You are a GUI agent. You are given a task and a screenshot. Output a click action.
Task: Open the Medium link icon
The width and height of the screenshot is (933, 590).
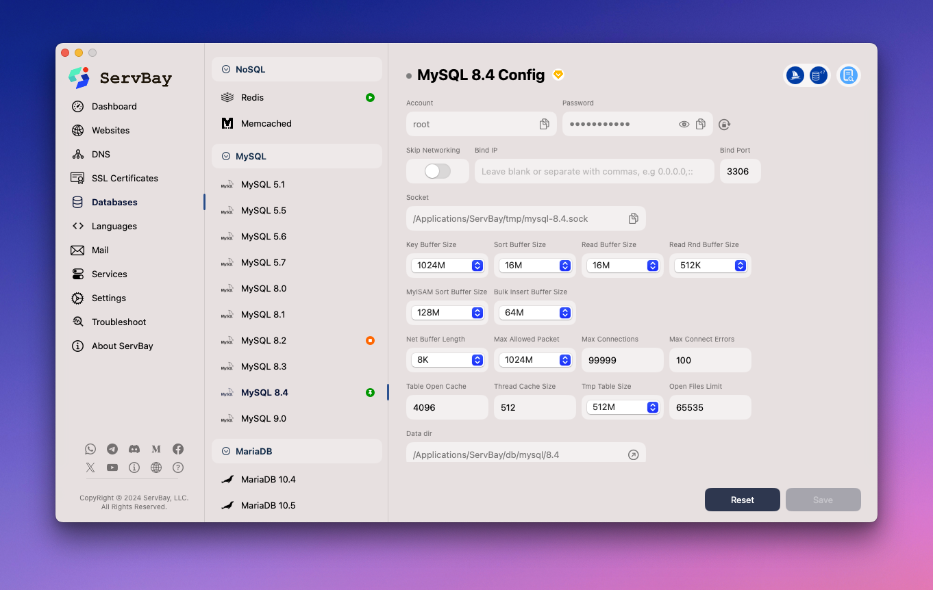[156, 449]
